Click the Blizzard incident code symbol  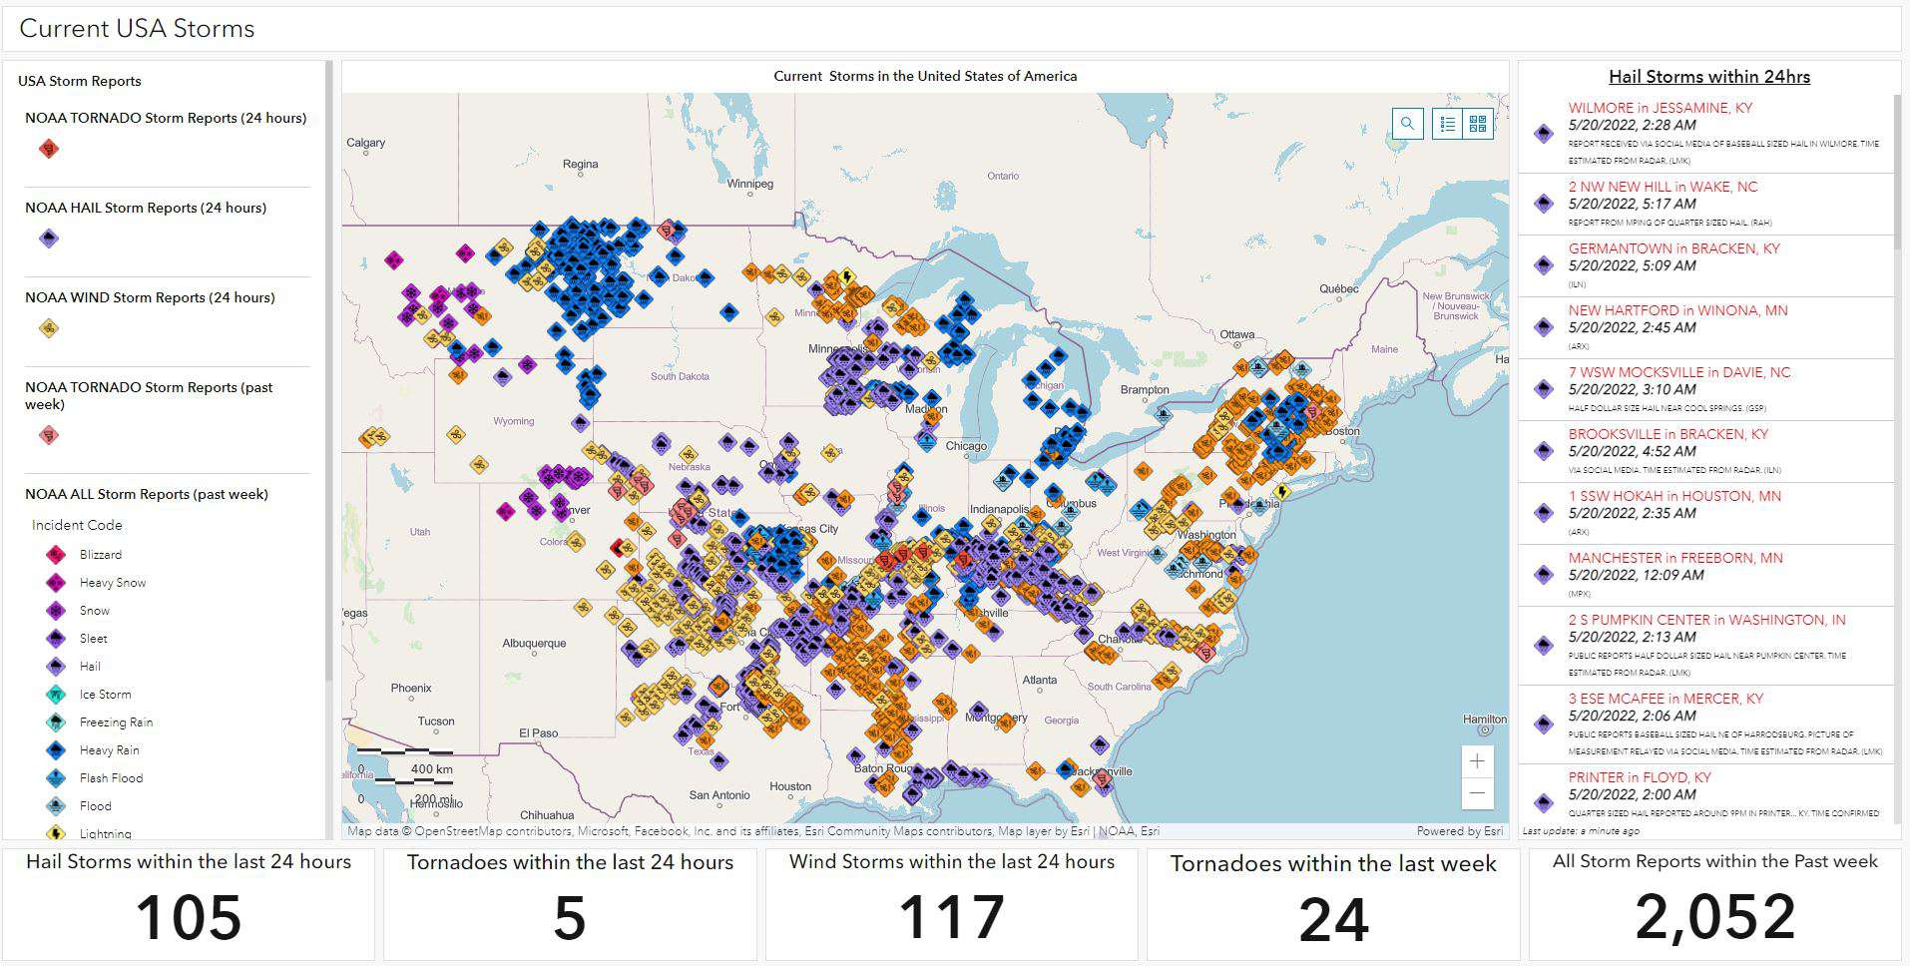point(56,555)
